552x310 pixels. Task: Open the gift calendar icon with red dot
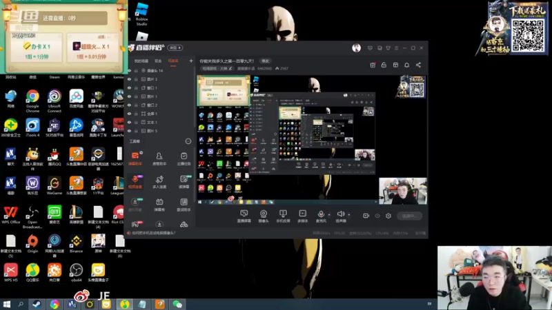click(x=373, y=65)
